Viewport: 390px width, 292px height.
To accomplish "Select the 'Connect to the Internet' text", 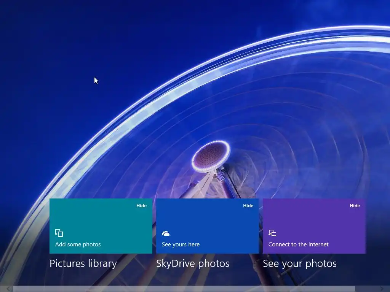I will (299, 244).
